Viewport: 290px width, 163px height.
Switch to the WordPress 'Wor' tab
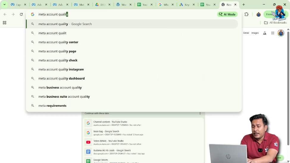122,5
